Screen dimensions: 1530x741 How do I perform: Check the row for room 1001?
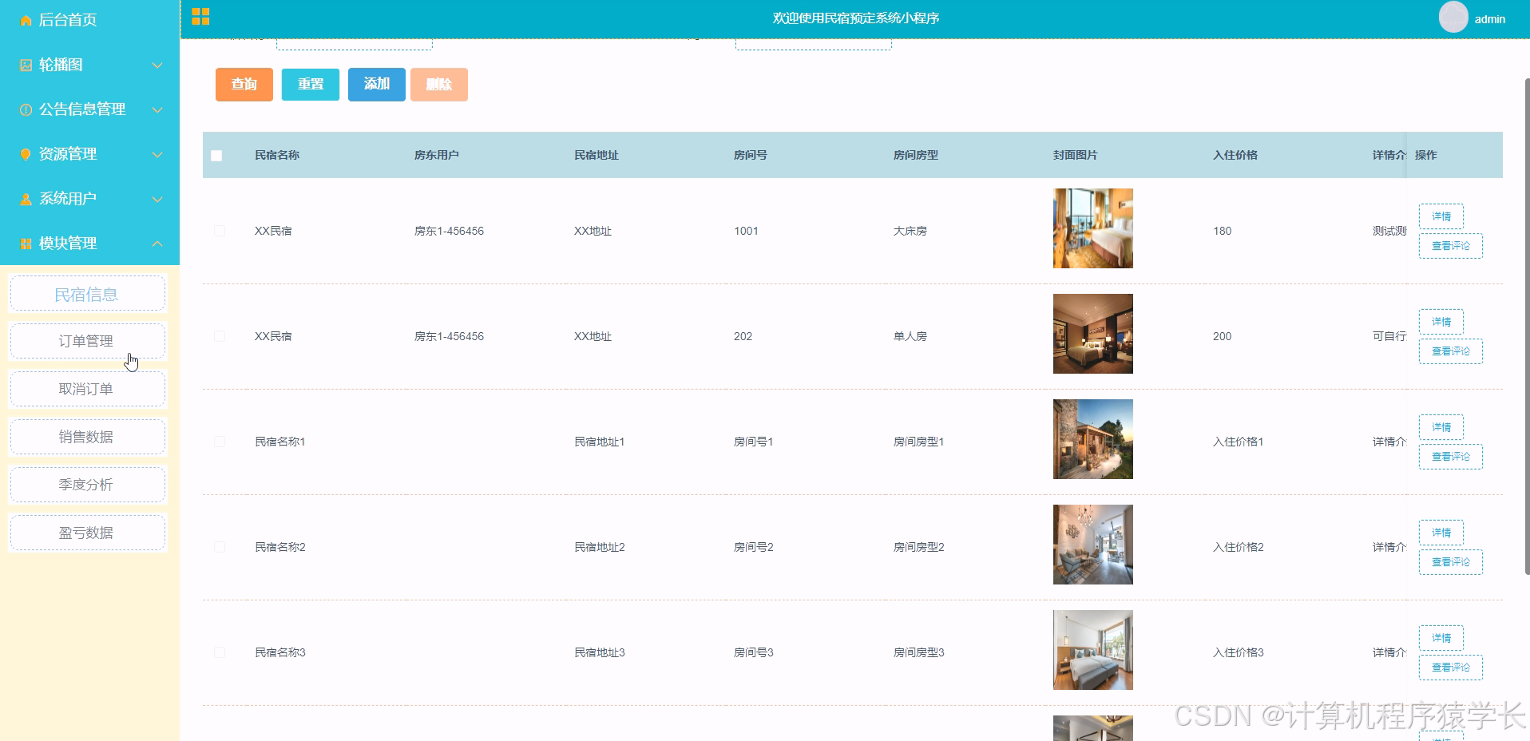[x=220, y=231]
